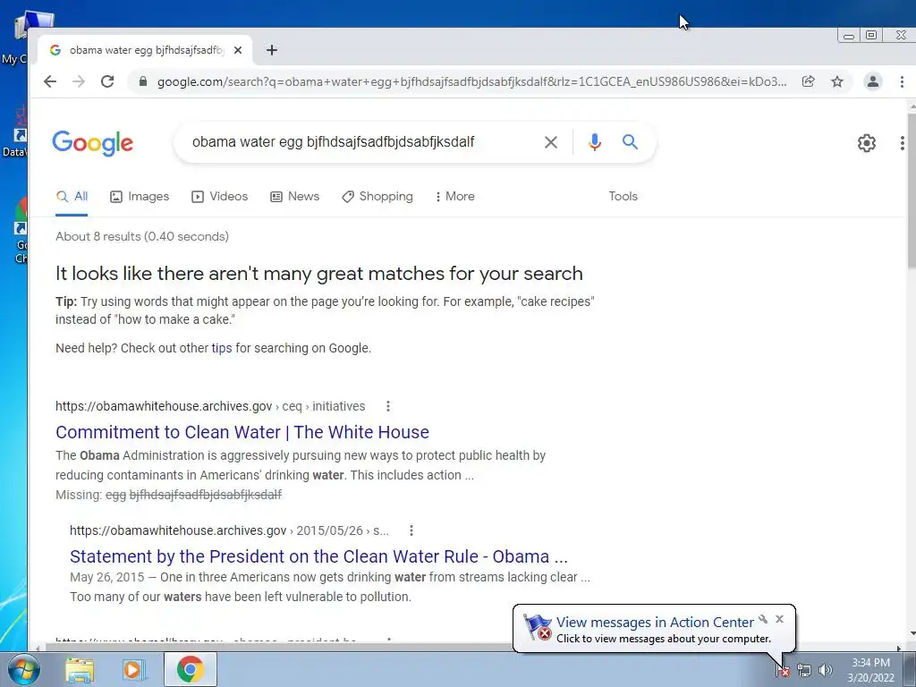The height and width of the screenshot is (687, 916).
Task: Open the Windows Start menu
Action: pos(23,669)
